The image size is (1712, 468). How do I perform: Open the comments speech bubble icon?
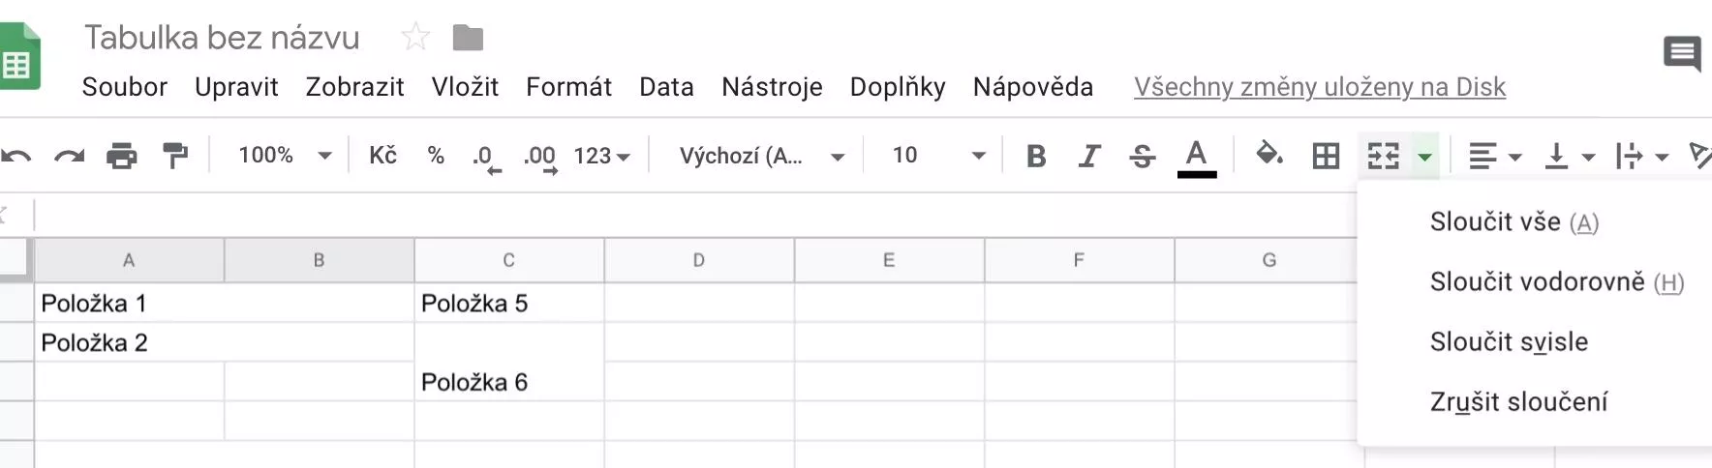pos(1682,53)
